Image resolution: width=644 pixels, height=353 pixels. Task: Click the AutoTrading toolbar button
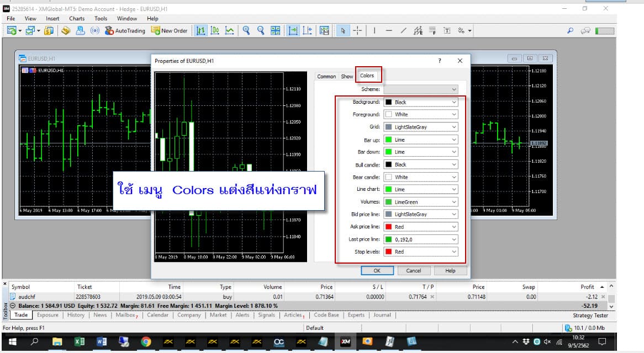(125, 31)
